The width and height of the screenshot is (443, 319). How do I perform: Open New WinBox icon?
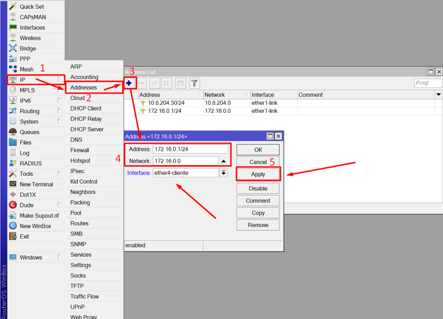[x=13, y=226]
